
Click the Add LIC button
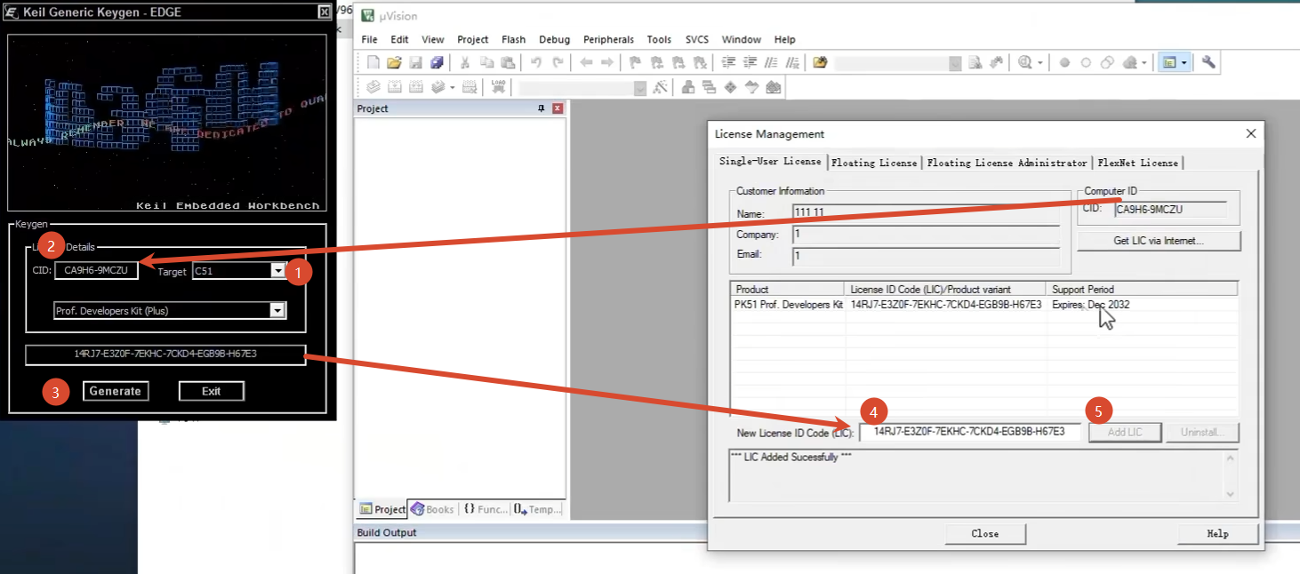1125,432
